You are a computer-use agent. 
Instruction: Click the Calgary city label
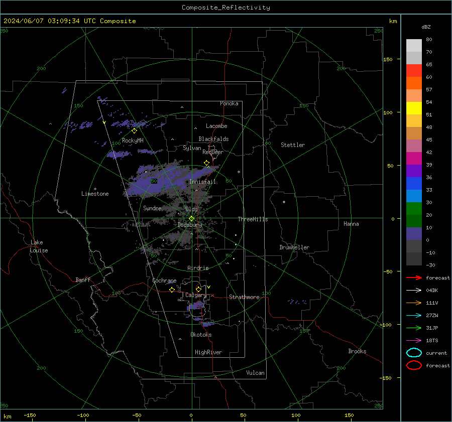click(x=196, y=295)
